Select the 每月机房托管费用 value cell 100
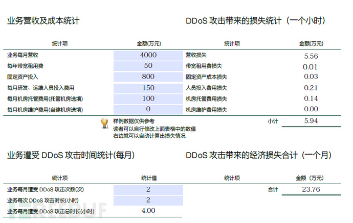This screenshot has width=353, height=223. [148, 98]
